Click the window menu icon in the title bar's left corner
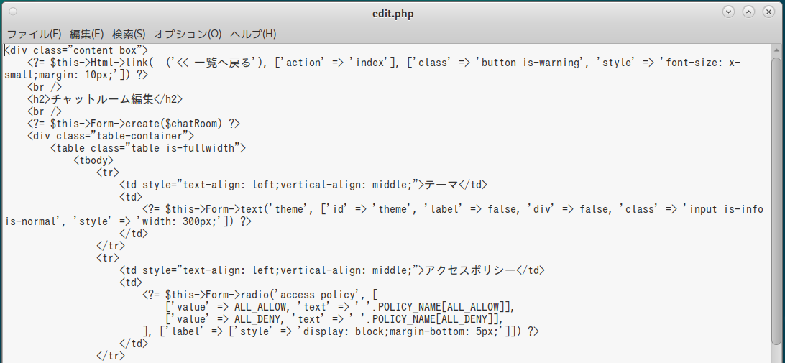The height and width of the screenshot is (363, 785). [x=13, y=12]
